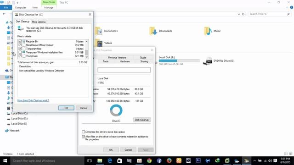
Task: Open the Videos folder icon
Action: pos(99,43)
